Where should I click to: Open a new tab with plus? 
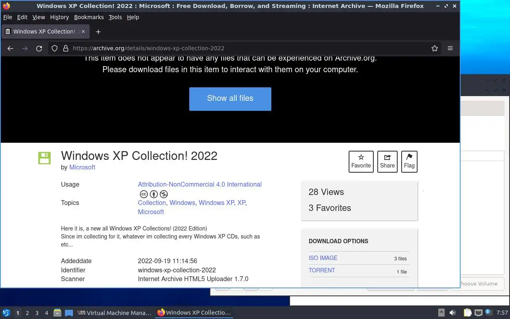pos(98,32)
